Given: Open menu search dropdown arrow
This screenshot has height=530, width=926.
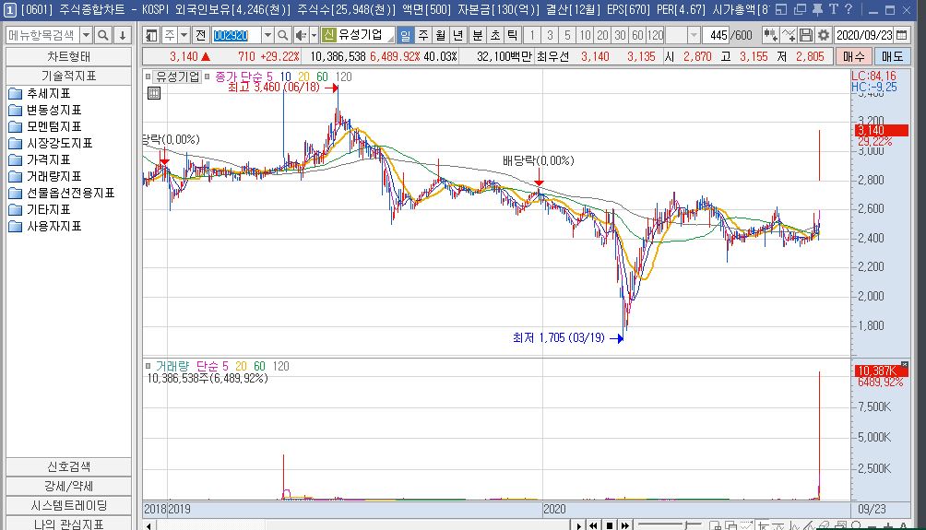Looking at the screenshot, I should click(86, 35).
